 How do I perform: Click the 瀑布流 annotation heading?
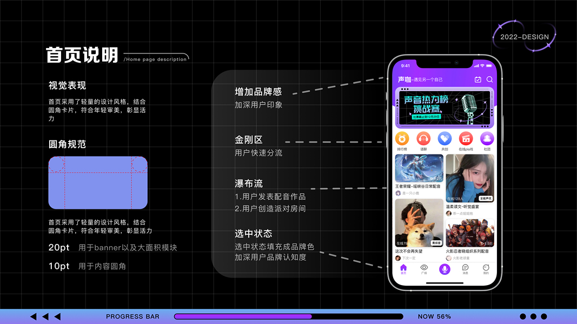click(249, 184)
